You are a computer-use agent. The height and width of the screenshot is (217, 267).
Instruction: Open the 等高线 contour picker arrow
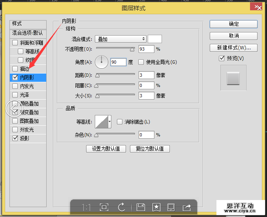point(110,121)
